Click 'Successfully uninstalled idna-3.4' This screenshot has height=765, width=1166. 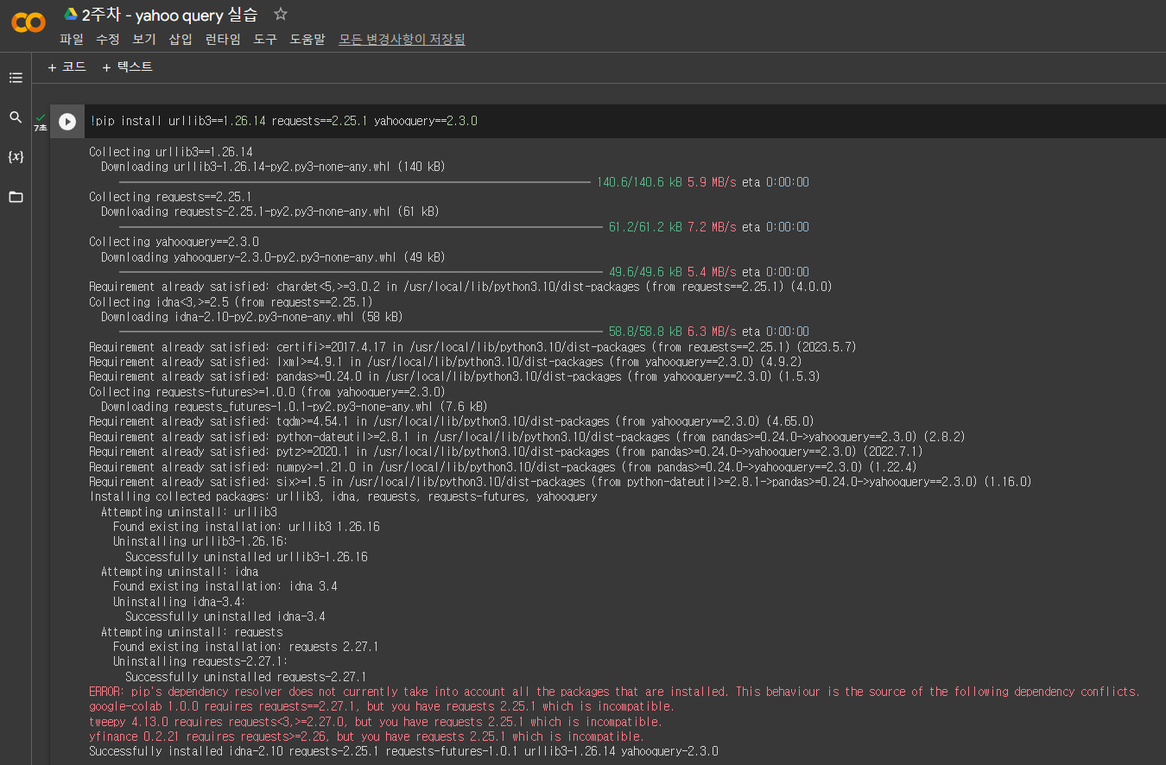(x=225, y=616)
